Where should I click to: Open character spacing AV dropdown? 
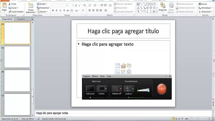click(x=72, y=10)
